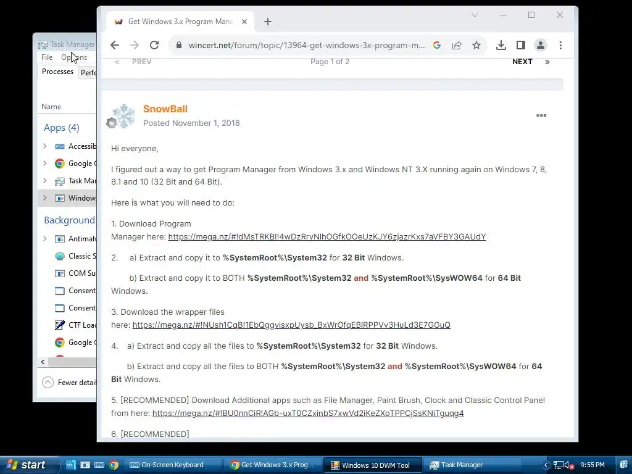This screenshot has height=474, width=632.
Task: Click the Posted November 1, 2018 timestamp
Action: click(191, 123)
